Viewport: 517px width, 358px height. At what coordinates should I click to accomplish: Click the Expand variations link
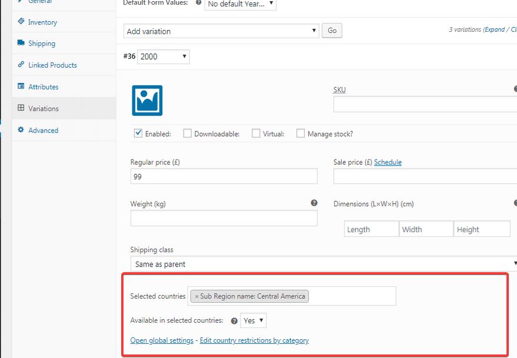coord(495,29)
